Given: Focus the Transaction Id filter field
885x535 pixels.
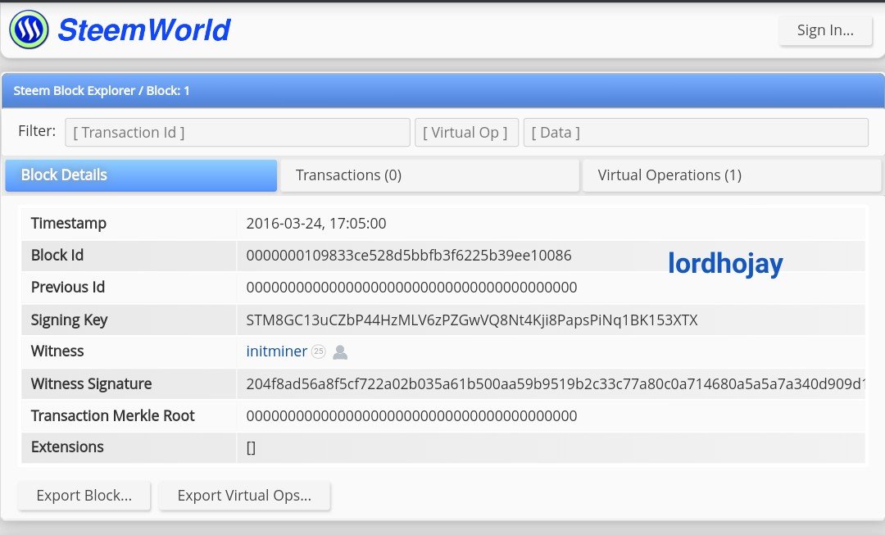Looking at the screenshot, I should click(x=238, y=132).
